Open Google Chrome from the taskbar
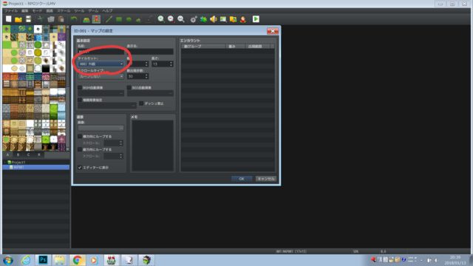Screen dimensions: 473x266 (x=77, y=260)
